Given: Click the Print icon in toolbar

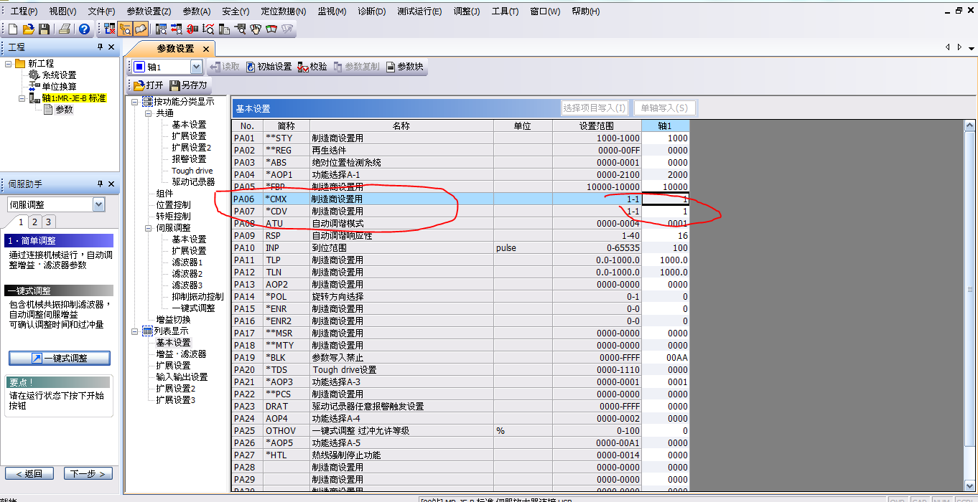Looking at the screenshot, I should 65,29.
